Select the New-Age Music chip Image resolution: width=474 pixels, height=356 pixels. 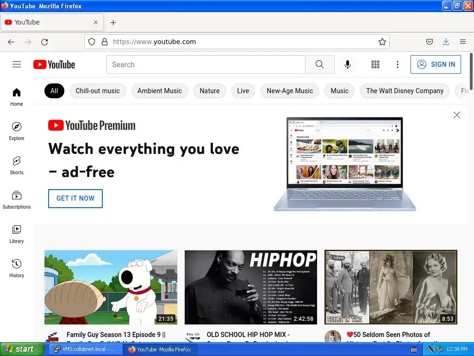click(290, 91)
